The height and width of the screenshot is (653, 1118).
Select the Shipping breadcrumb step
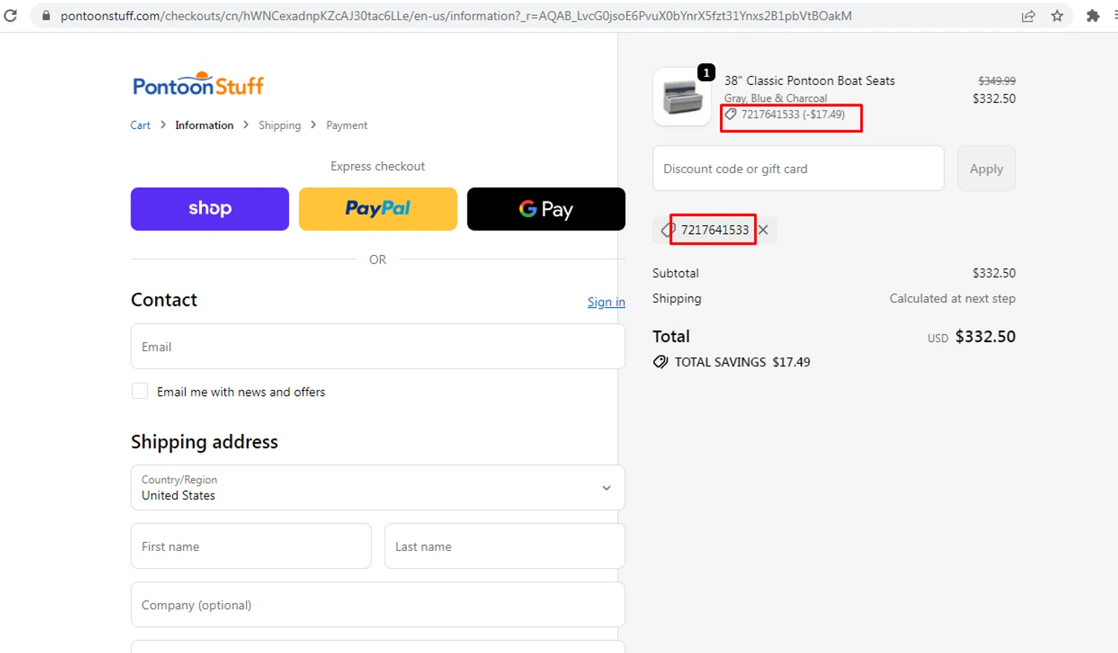point(279,125)
